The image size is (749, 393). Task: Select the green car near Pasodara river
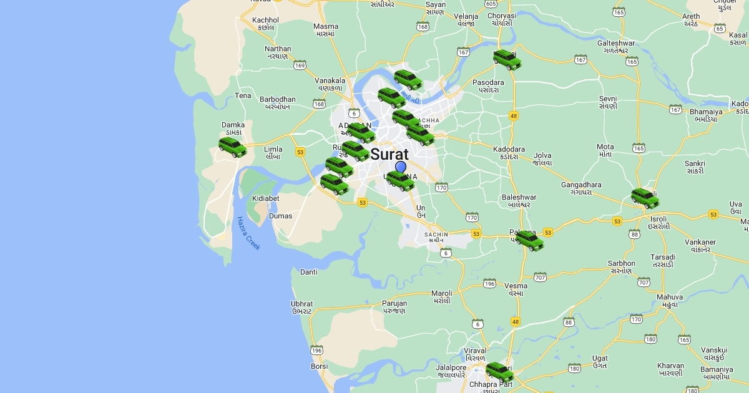tap(507, 60)
